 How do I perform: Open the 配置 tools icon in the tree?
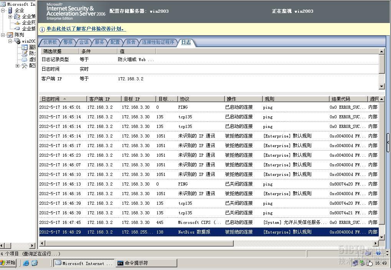tap(25, 66)
